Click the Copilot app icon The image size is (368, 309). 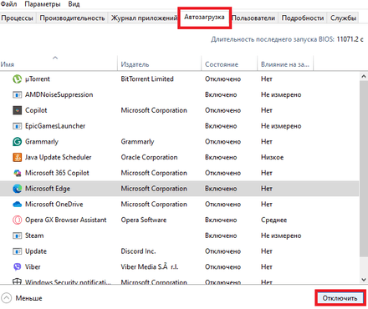(17, 110)
